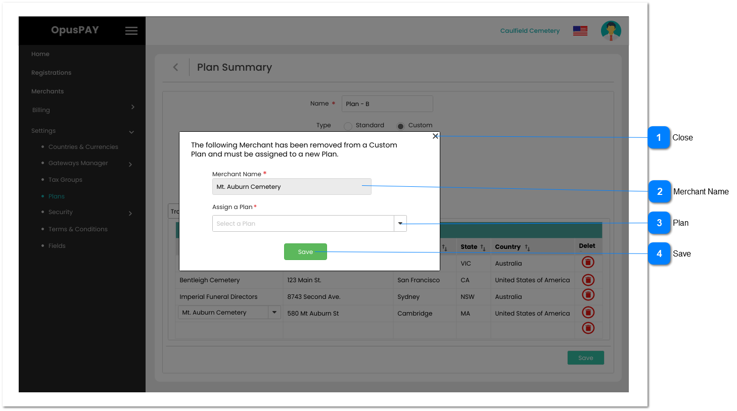Click the back arrow beside Plan Summary
This screenshot has width=737, height=411.
point(175,67)
